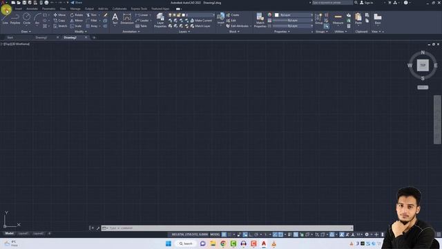Select the Arc tool
442x249 pixels.
tap(37, 19)
